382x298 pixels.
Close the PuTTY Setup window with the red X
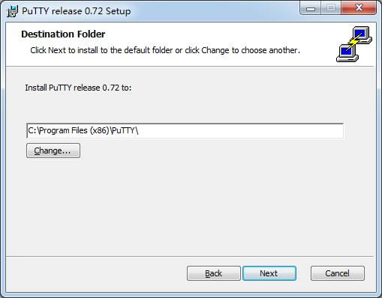coord(359,9)
